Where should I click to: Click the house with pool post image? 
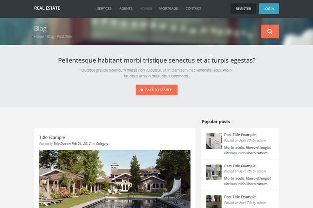(x=115, y=179)
